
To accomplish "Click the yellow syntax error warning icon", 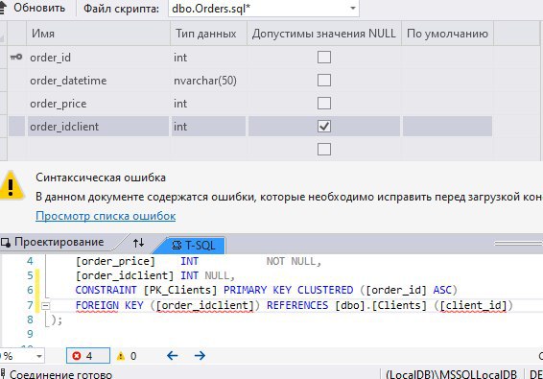I will click(12, 186).
